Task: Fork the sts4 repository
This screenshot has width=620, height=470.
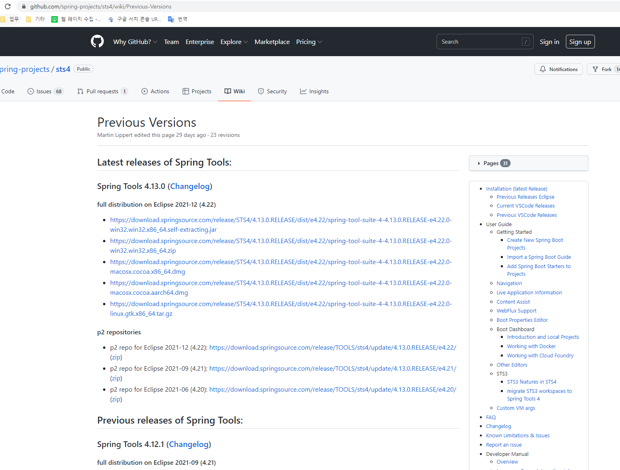Action: [603, 69]
